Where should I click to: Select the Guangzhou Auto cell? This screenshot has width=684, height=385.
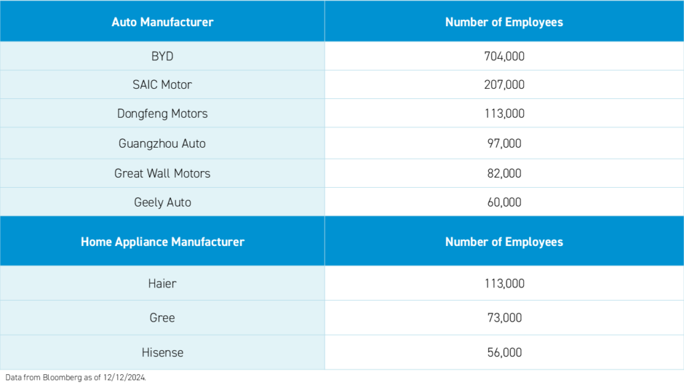pos(162,143)
